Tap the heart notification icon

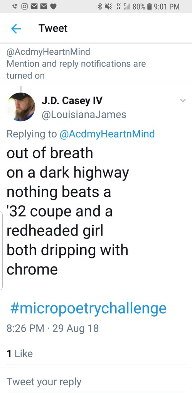pos(53,7)
